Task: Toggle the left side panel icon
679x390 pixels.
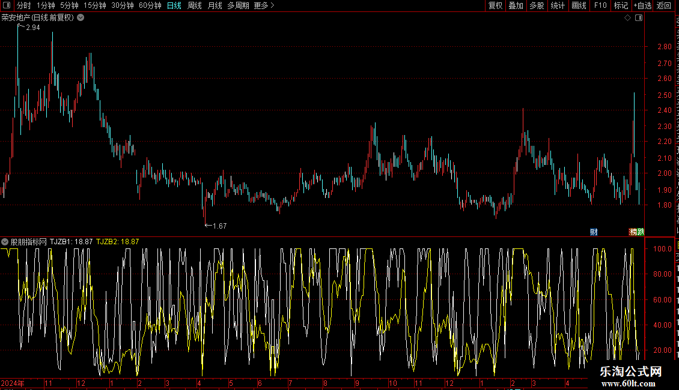Action: 7,5
